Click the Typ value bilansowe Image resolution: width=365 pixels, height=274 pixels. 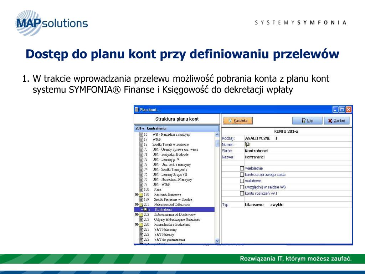[254, 204]
